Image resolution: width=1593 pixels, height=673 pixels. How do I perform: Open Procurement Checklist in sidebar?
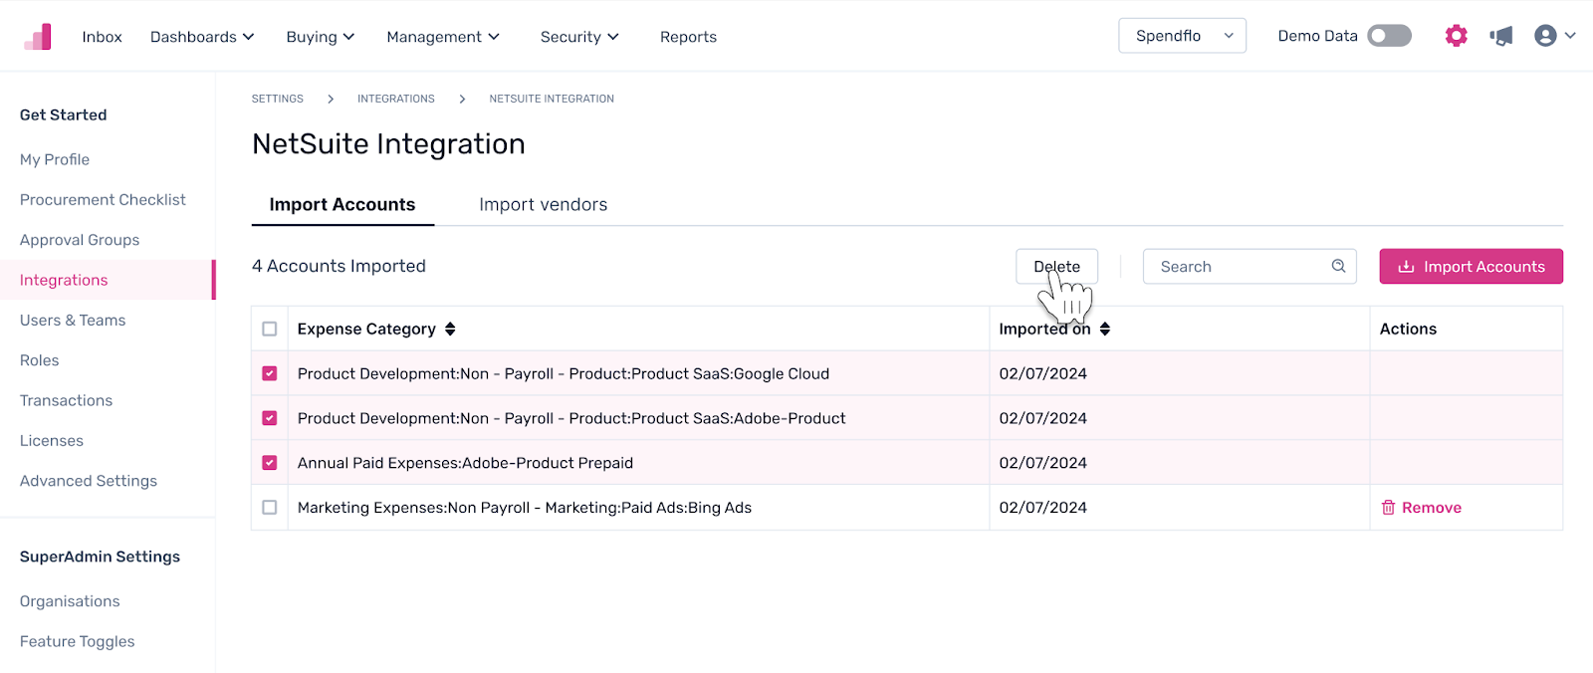103,199
